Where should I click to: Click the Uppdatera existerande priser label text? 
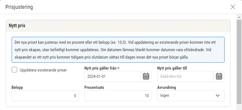(43, 70)
